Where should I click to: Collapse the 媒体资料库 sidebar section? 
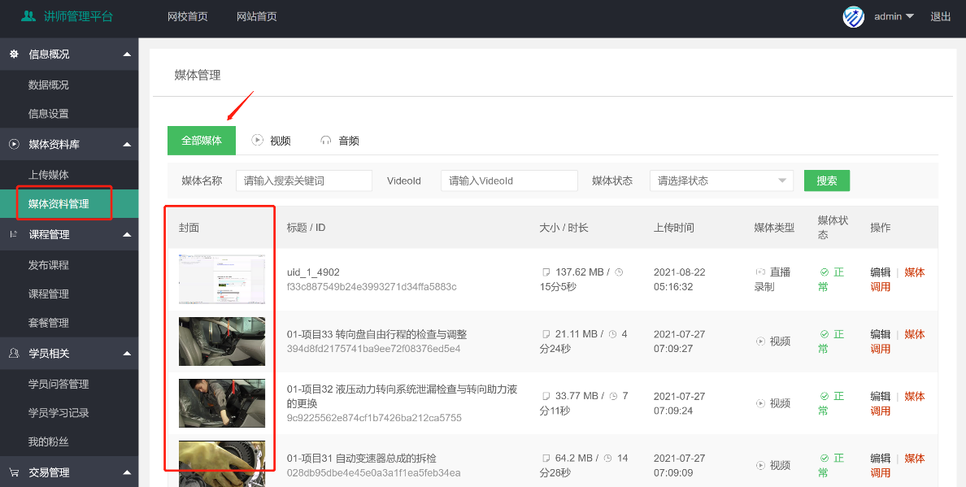click(127, 144)
